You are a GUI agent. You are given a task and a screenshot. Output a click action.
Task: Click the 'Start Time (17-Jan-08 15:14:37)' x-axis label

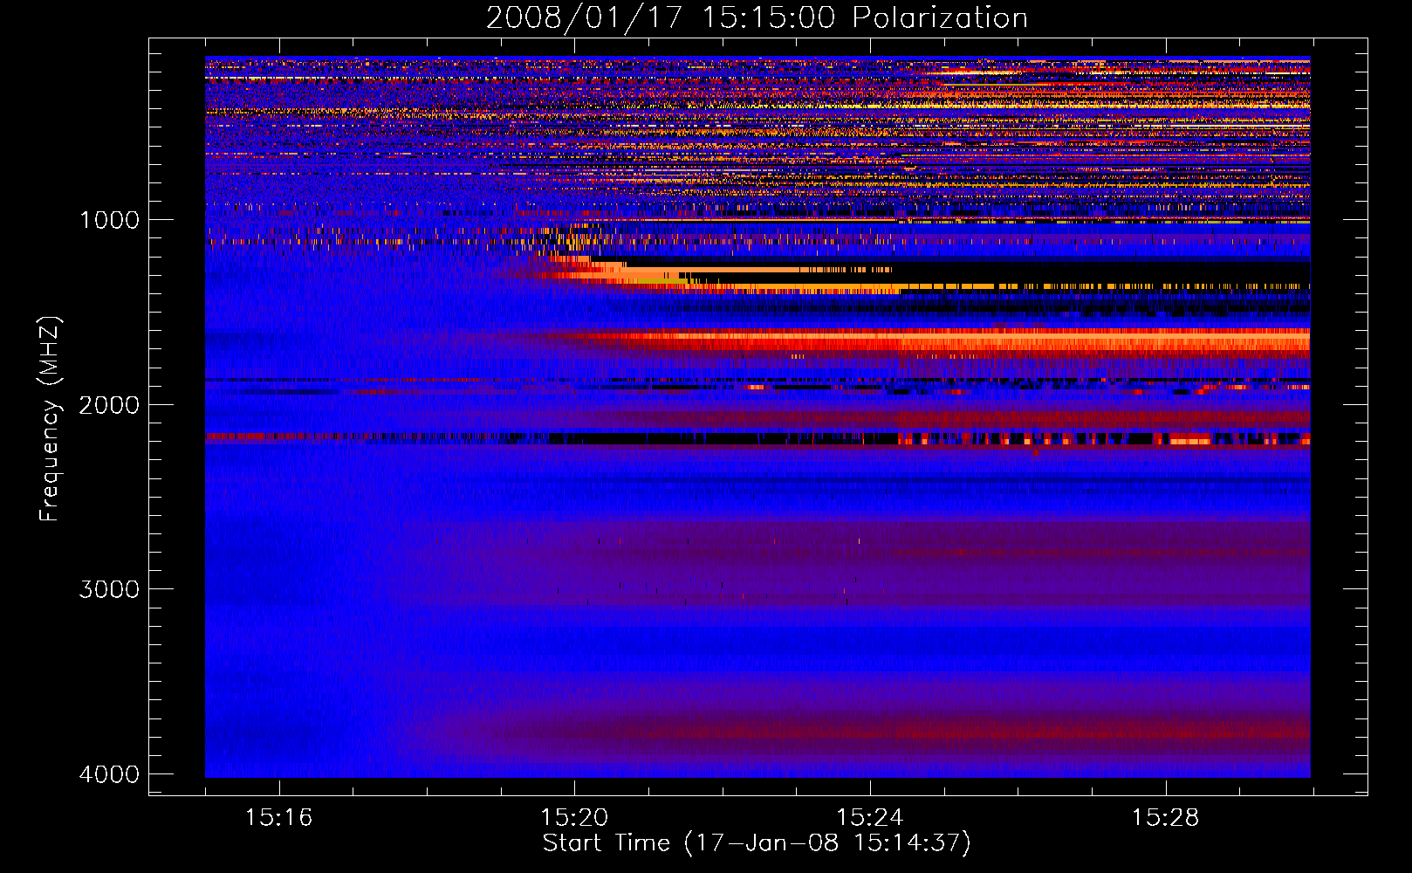(757, 843)
